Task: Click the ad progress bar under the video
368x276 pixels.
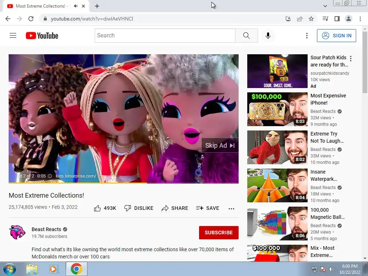Action: click(x=124, y=183)
